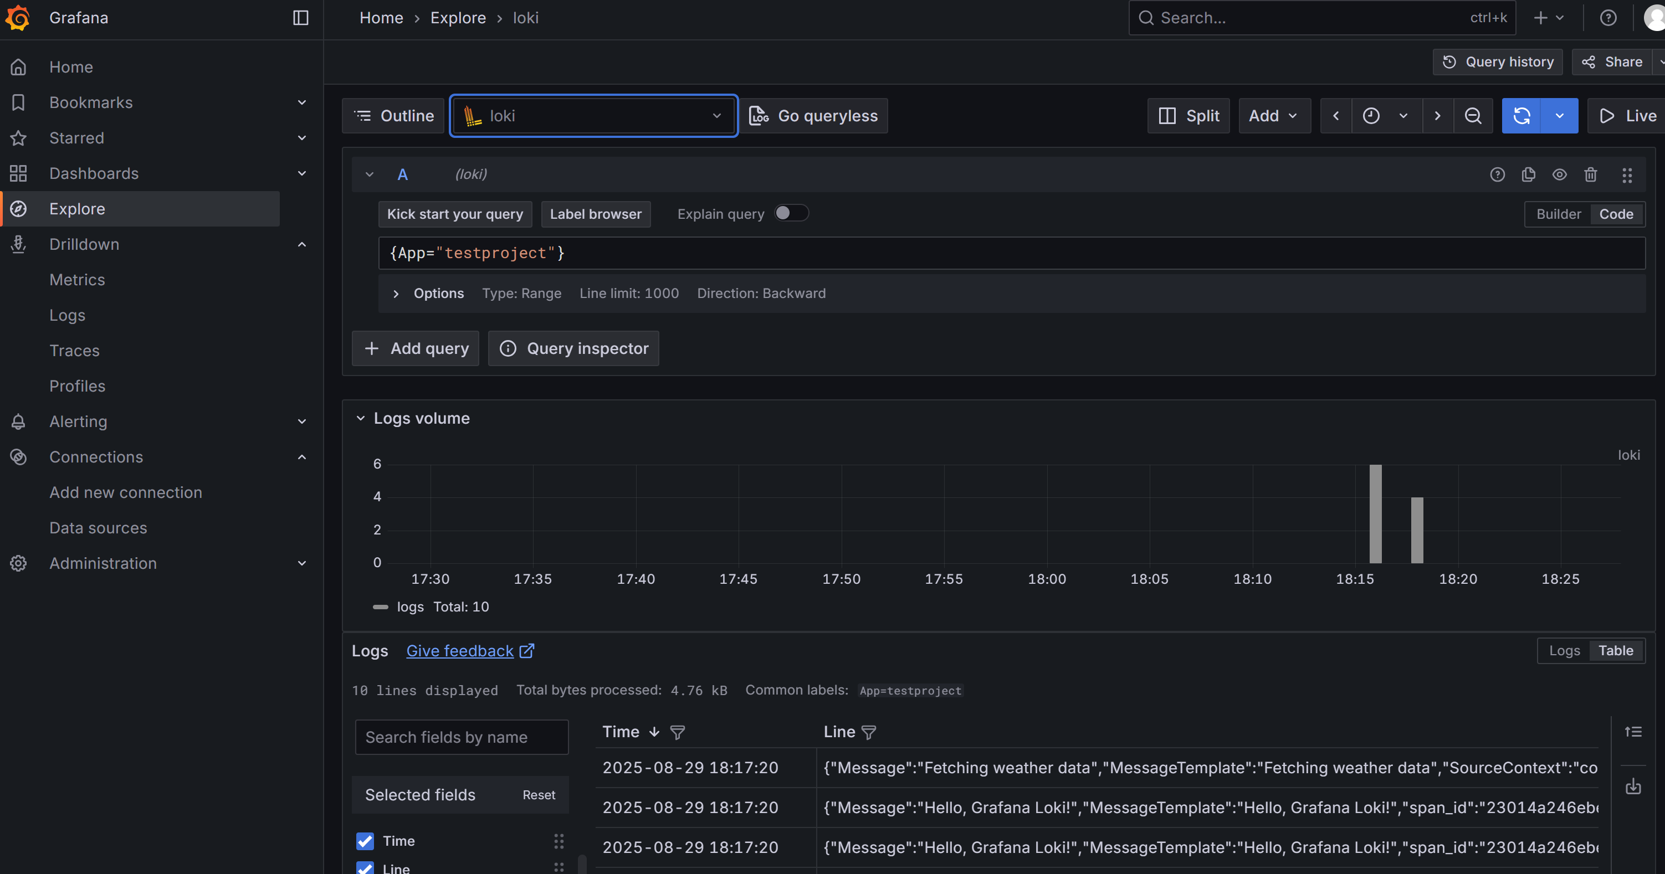Run query with the refresh icon button
1665x874 pixels.
pyautogui.click(x=1521, y=116)
